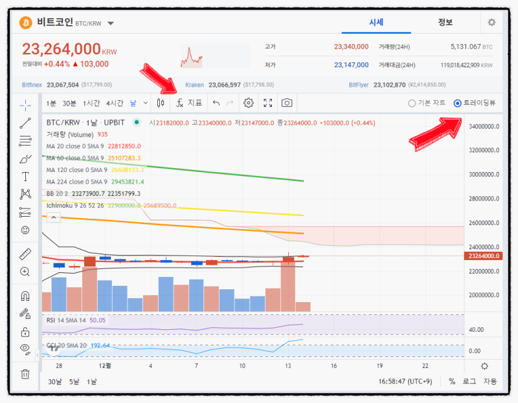Click the undo arrow
Screen dimensions: 518x403
216,103
